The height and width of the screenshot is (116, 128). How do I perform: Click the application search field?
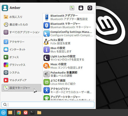pos(48,105)
